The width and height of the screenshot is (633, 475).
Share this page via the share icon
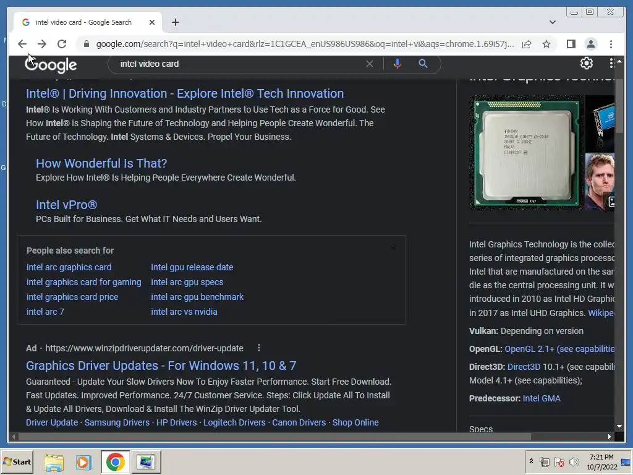pyautogui.click(x=527, y=44)
